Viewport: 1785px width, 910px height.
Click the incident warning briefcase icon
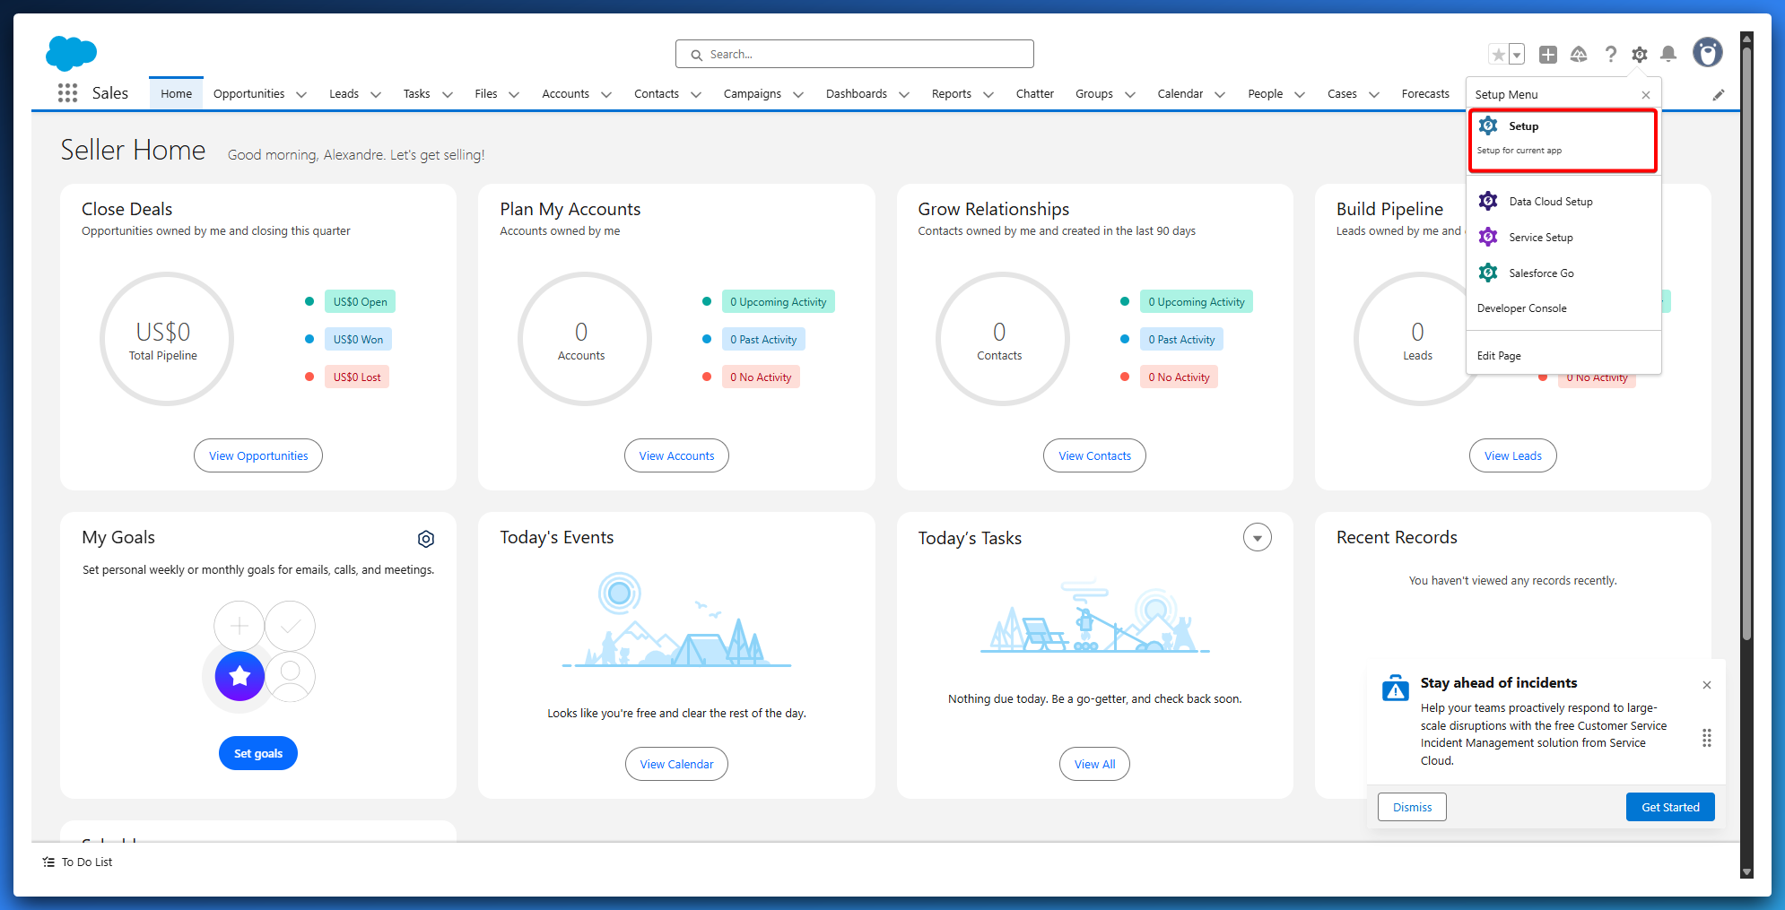(x=1396, y=688)
